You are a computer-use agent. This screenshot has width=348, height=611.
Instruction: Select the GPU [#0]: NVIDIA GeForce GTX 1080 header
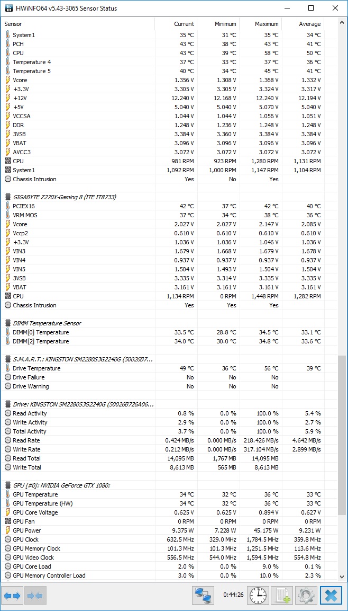point(61,485)
